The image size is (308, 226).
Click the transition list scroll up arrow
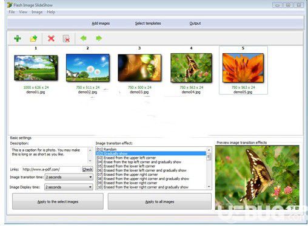(x=209, y=150)
